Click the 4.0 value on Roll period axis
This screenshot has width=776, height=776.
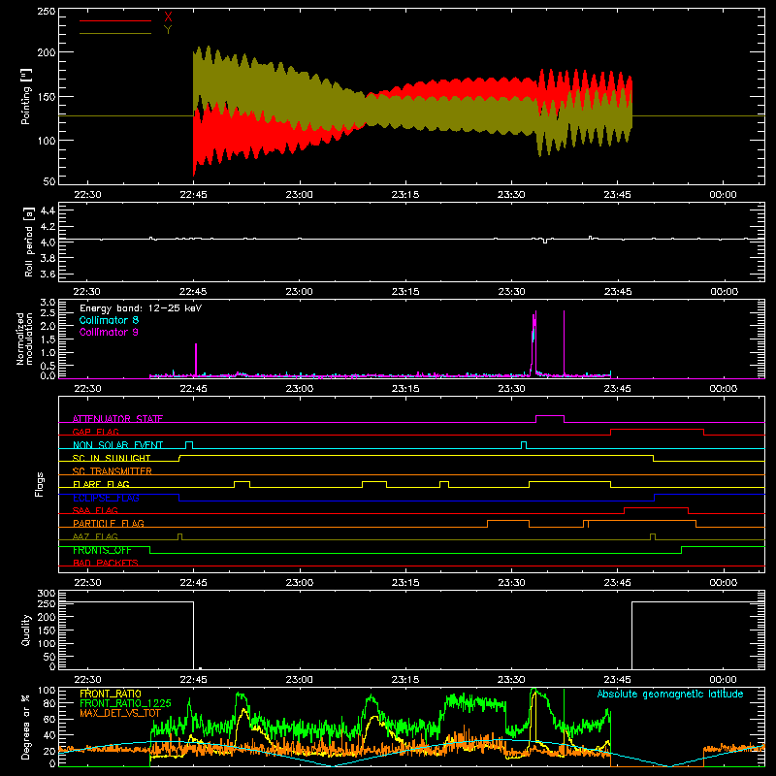(x=48, y=242)
